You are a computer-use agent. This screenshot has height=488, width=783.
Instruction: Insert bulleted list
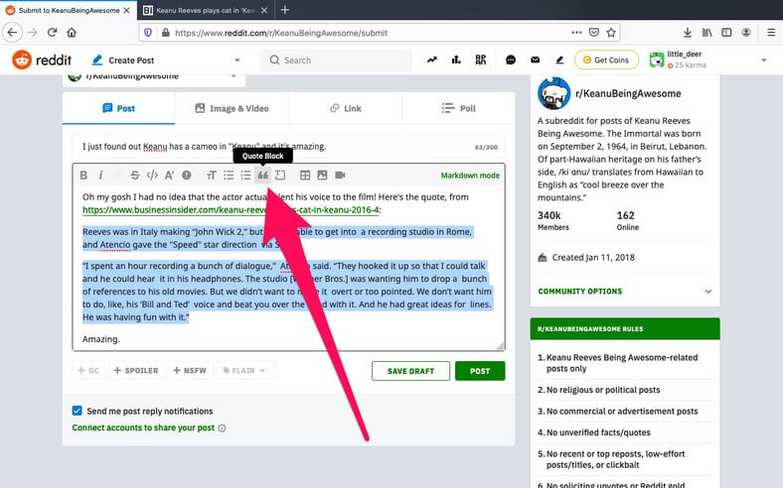click(x=229, y=175)
